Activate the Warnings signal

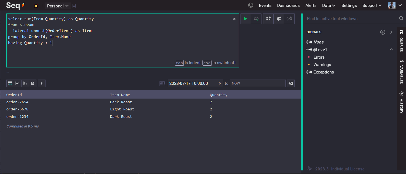tap(322, 64)
